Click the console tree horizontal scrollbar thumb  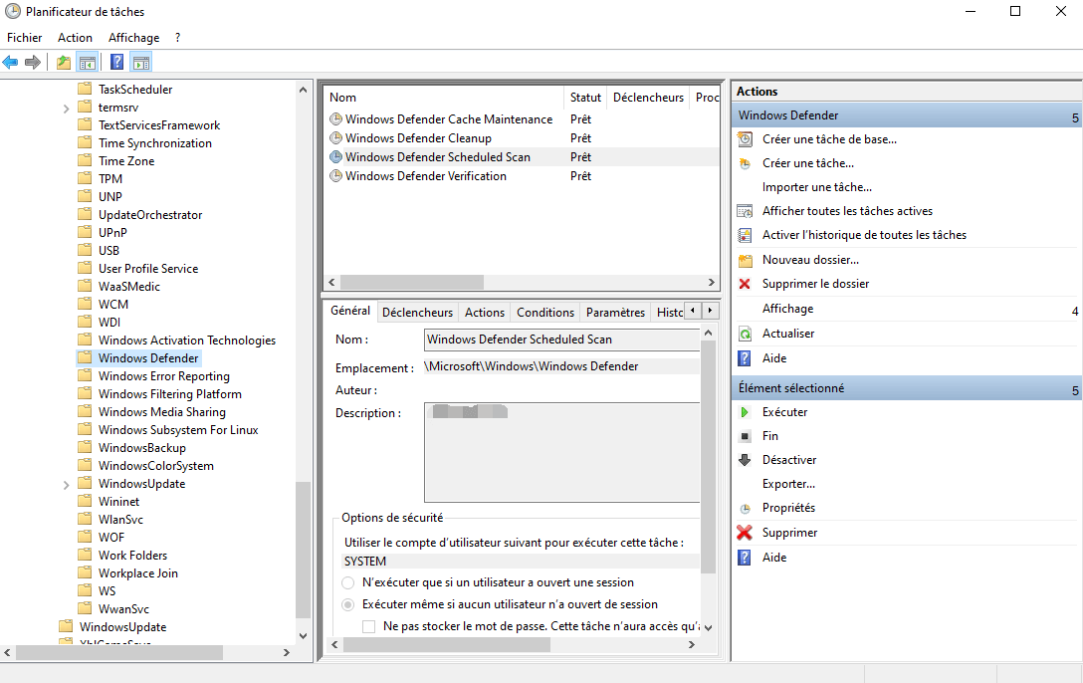click(119, 652)
